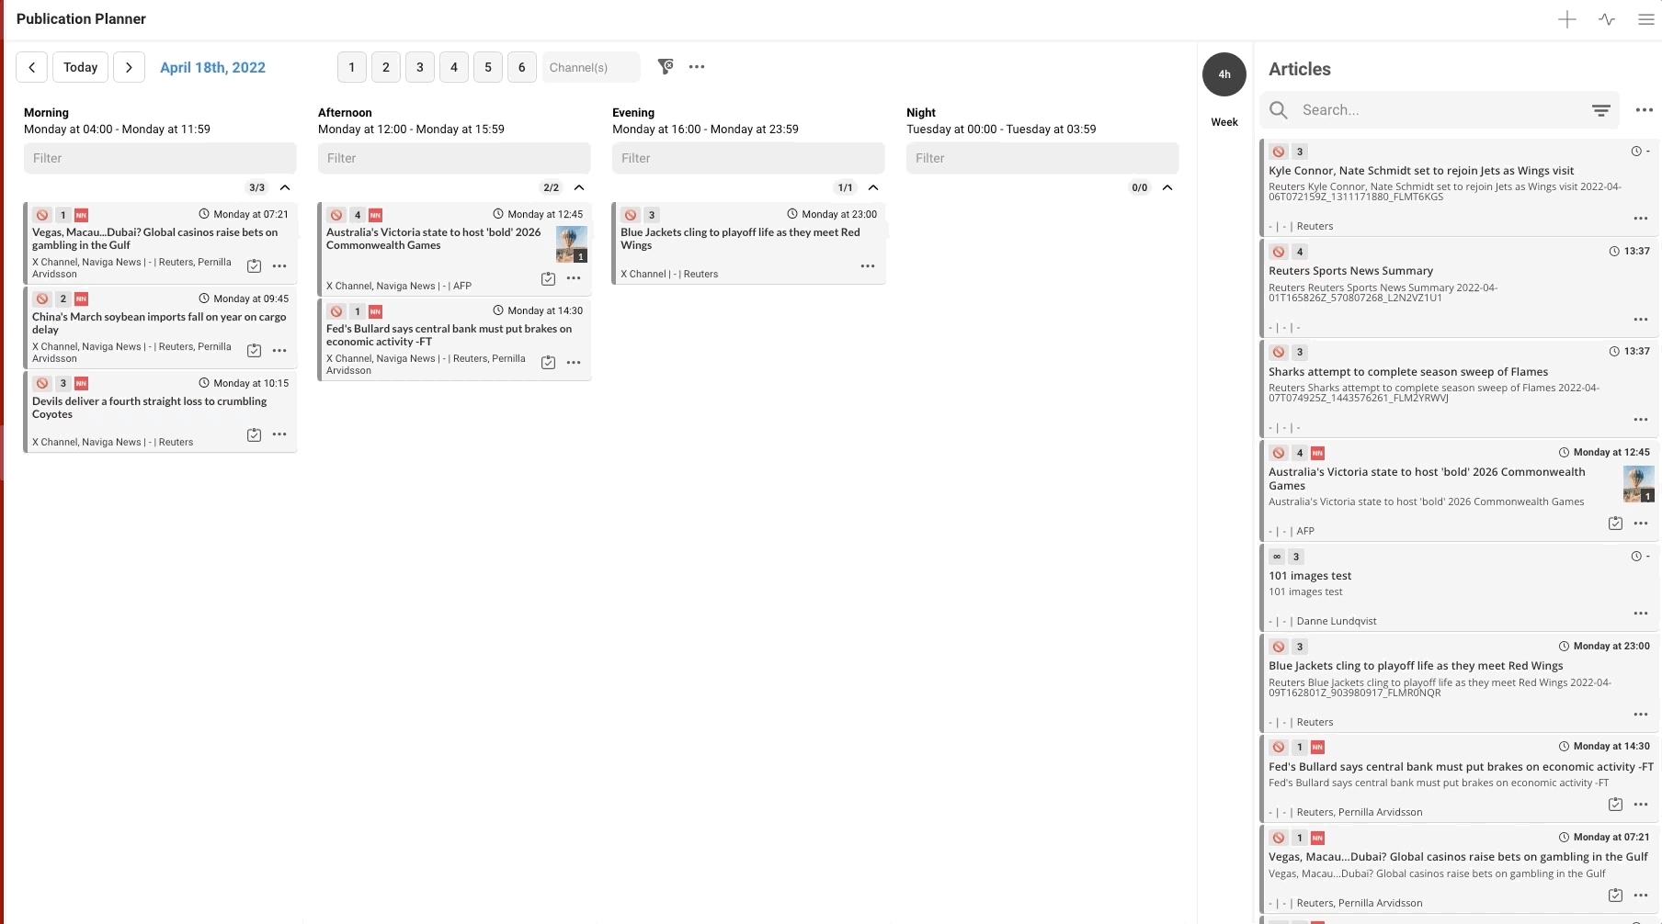
Task: Click the plus icon in top bar
Action: pyautogui.click(x=1566, y=19)
